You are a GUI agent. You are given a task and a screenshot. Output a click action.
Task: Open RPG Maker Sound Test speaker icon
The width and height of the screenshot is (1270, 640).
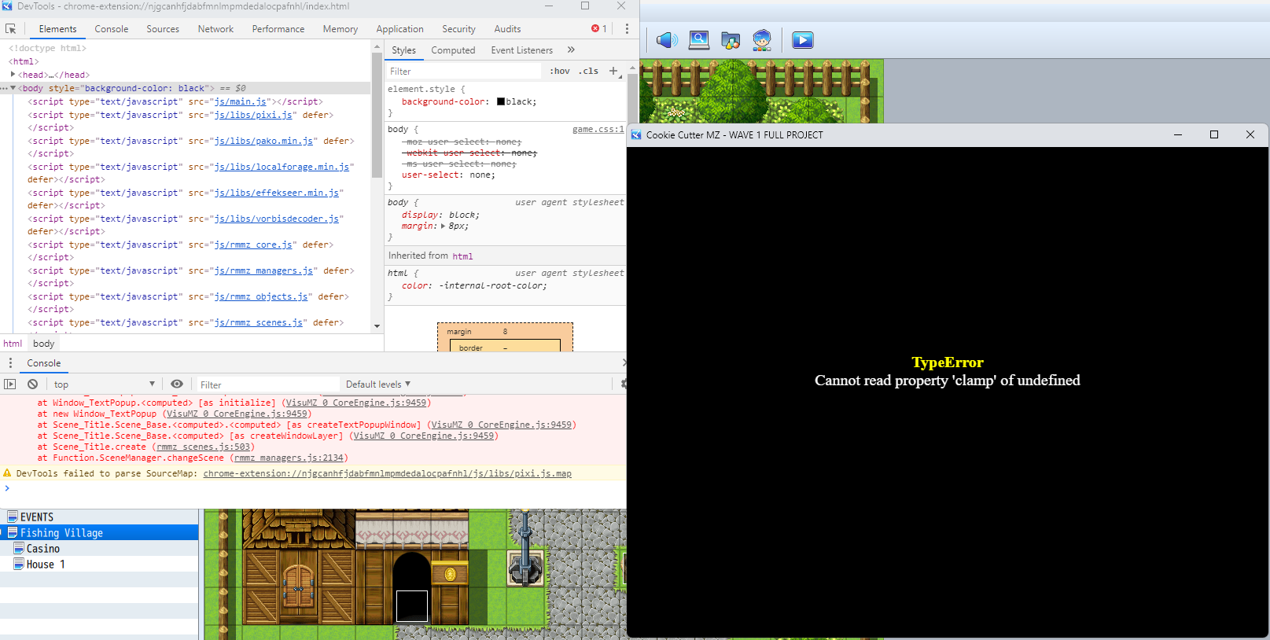coord(667,40)
